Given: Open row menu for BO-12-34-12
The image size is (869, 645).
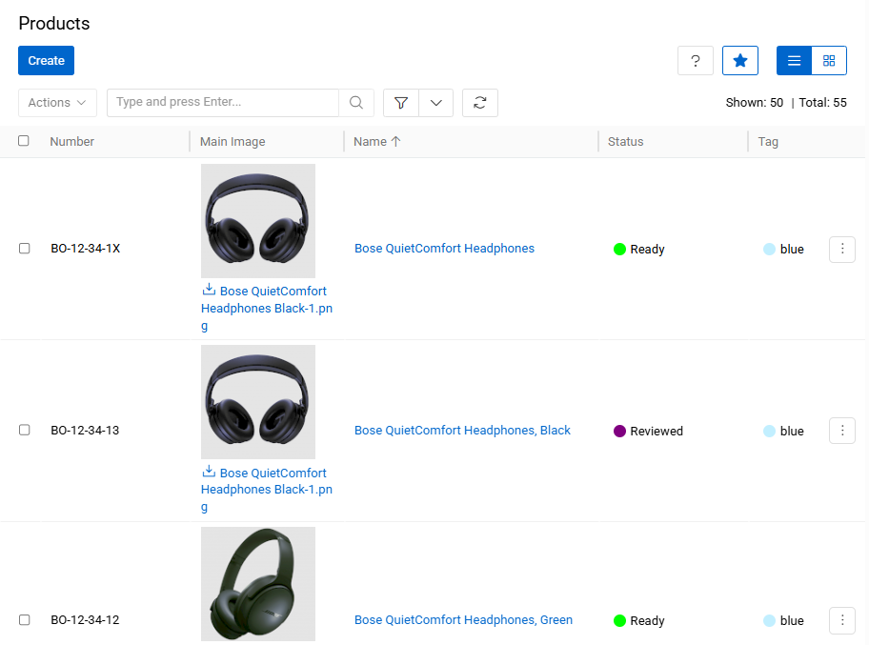Looking at the screenshot, I should point(842,620).
